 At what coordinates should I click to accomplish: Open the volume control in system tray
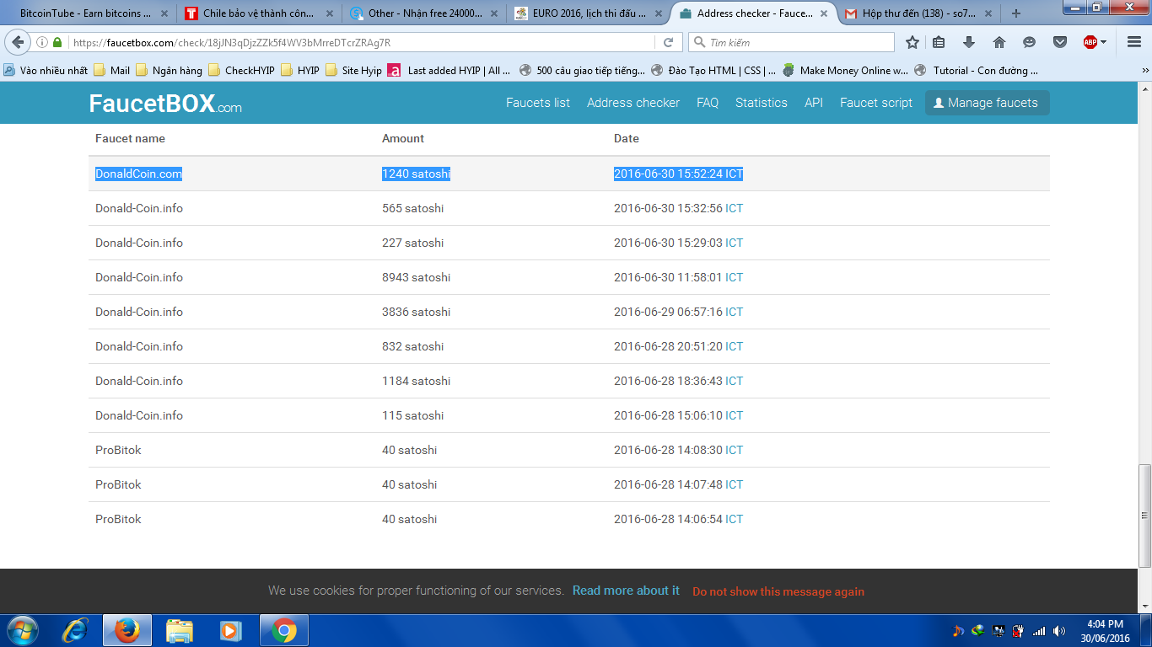tap(1059, 630)
